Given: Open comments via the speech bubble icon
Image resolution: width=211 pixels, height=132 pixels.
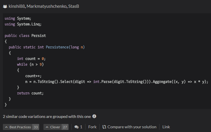Looking at the screenshot, I should (x=76, y=127).
